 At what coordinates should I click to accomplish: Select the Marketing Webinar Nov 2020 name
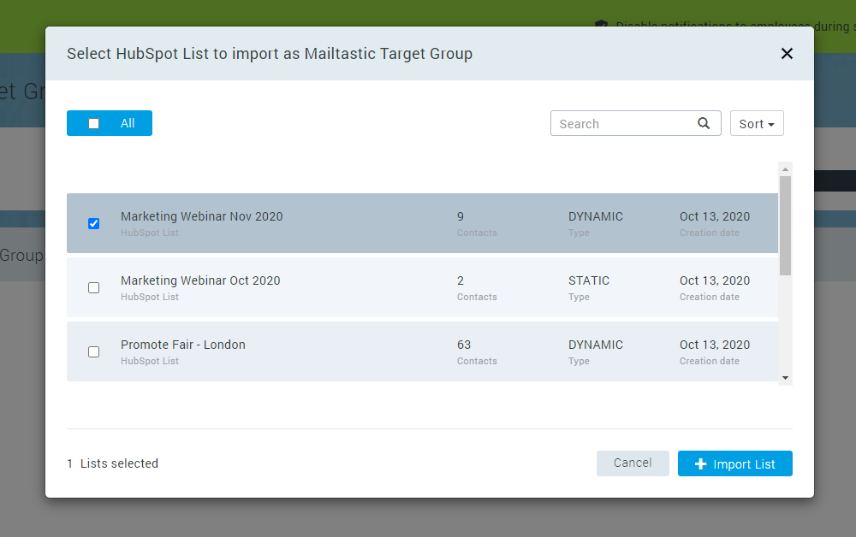point(201,216)
